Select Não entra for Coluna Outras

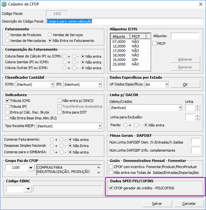[x=83, y=68]
